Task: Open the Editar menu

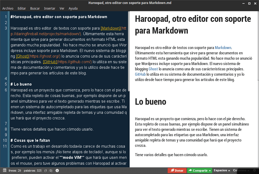Action: [x=22, y=9]
